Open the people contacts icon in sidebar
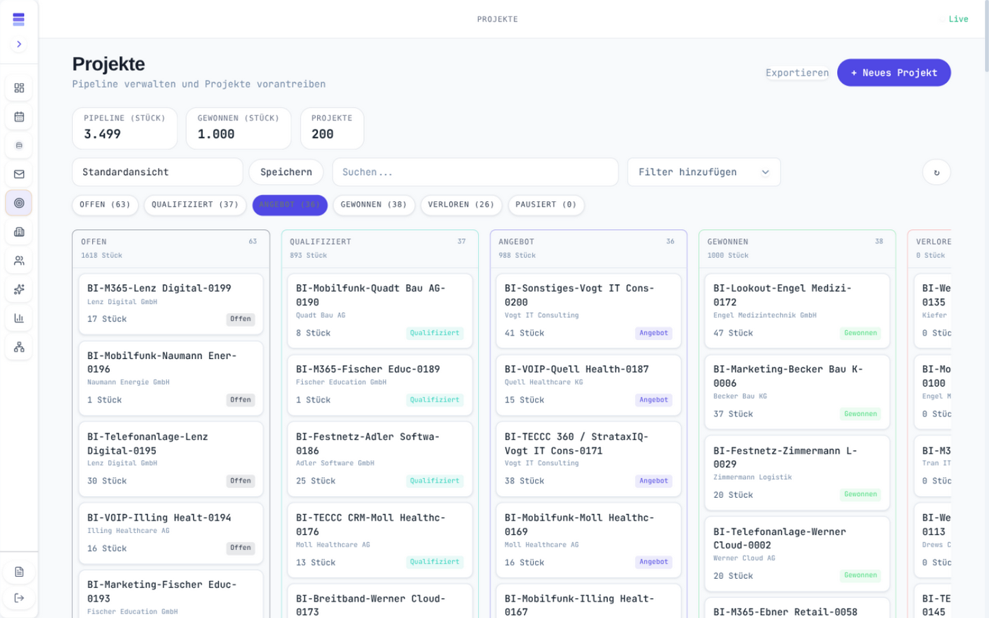 coord(19,261)
